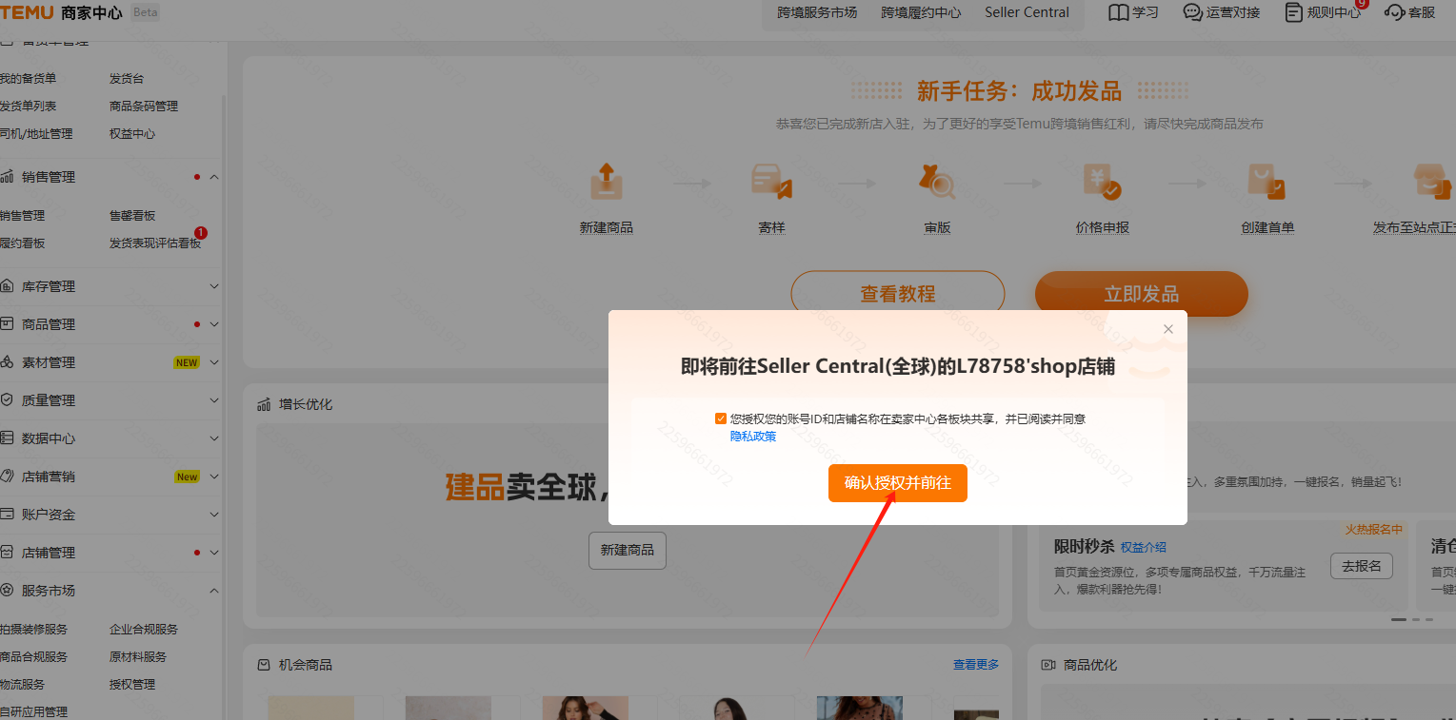Click the 账户资金 card icon
1456x720 pixels.
click(7, 515)
